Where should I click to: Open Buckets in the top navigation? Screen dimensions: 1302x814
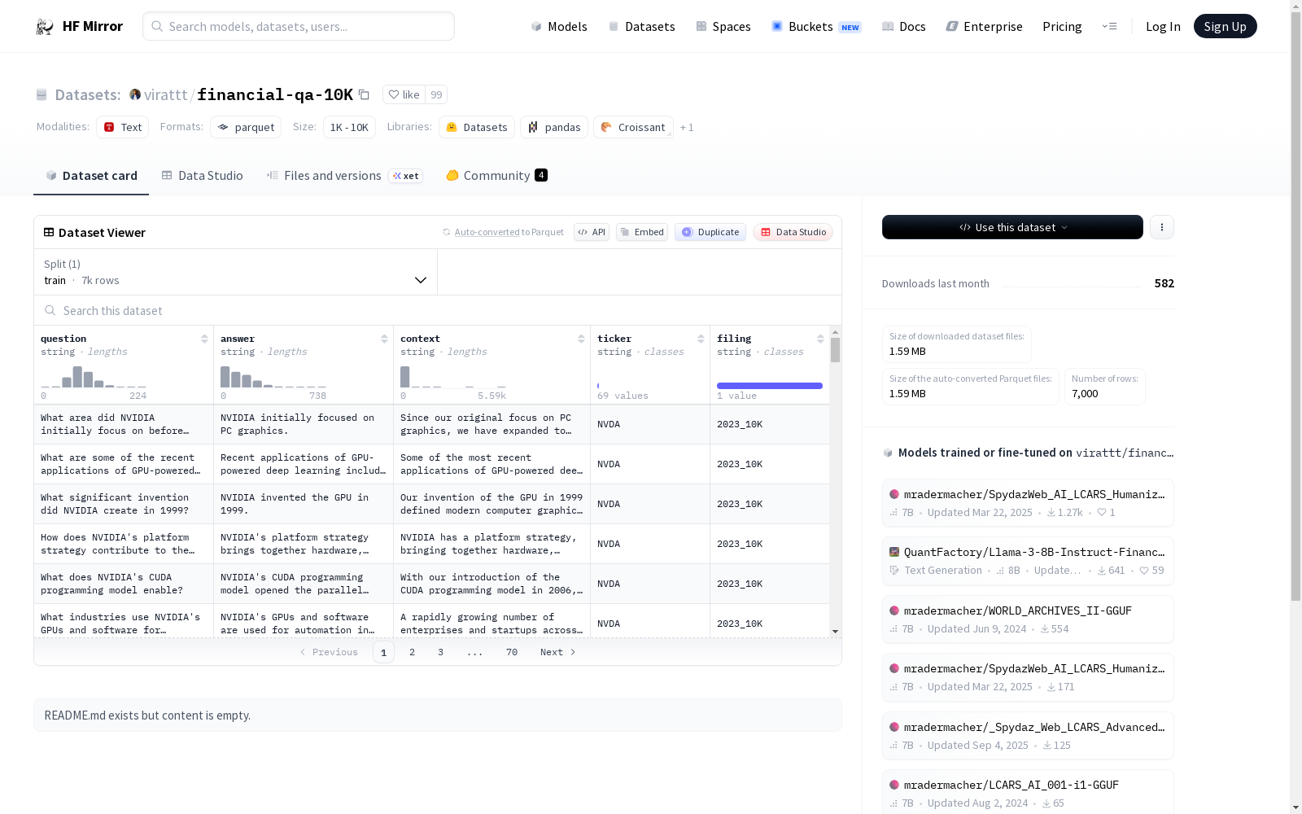coord(816,27)
